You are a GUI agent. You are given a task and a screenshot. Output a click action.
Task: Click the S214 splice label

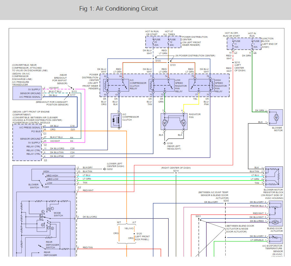coord(176,171)
